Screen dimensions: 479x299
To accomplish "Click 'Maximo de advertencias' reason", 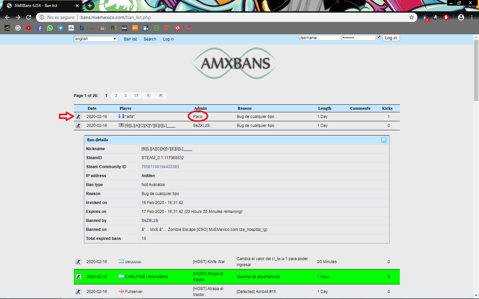I will 258,277.
